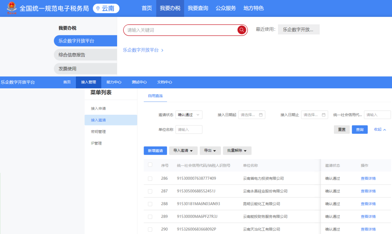Open the 邀请状态 dropdown showing 确认通过
The width and height of the screenshot is (392, 234).
[189, 115]
